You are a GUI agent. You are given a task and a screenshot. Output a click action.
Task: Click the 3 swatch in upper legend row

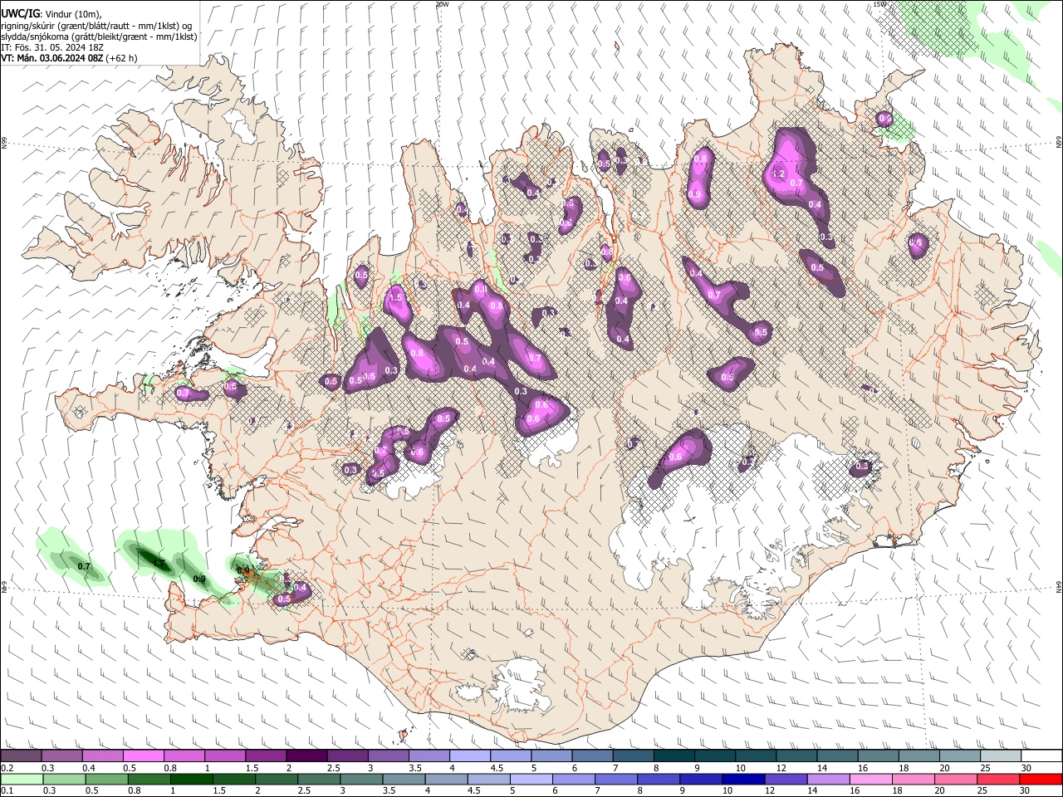point(387,756)
